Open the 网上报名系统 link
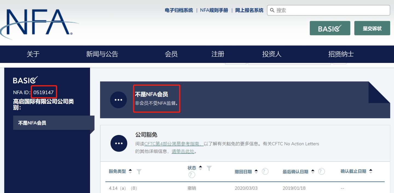Image resolution: width=394 pixels, height=193 pixels. point(249,10)
